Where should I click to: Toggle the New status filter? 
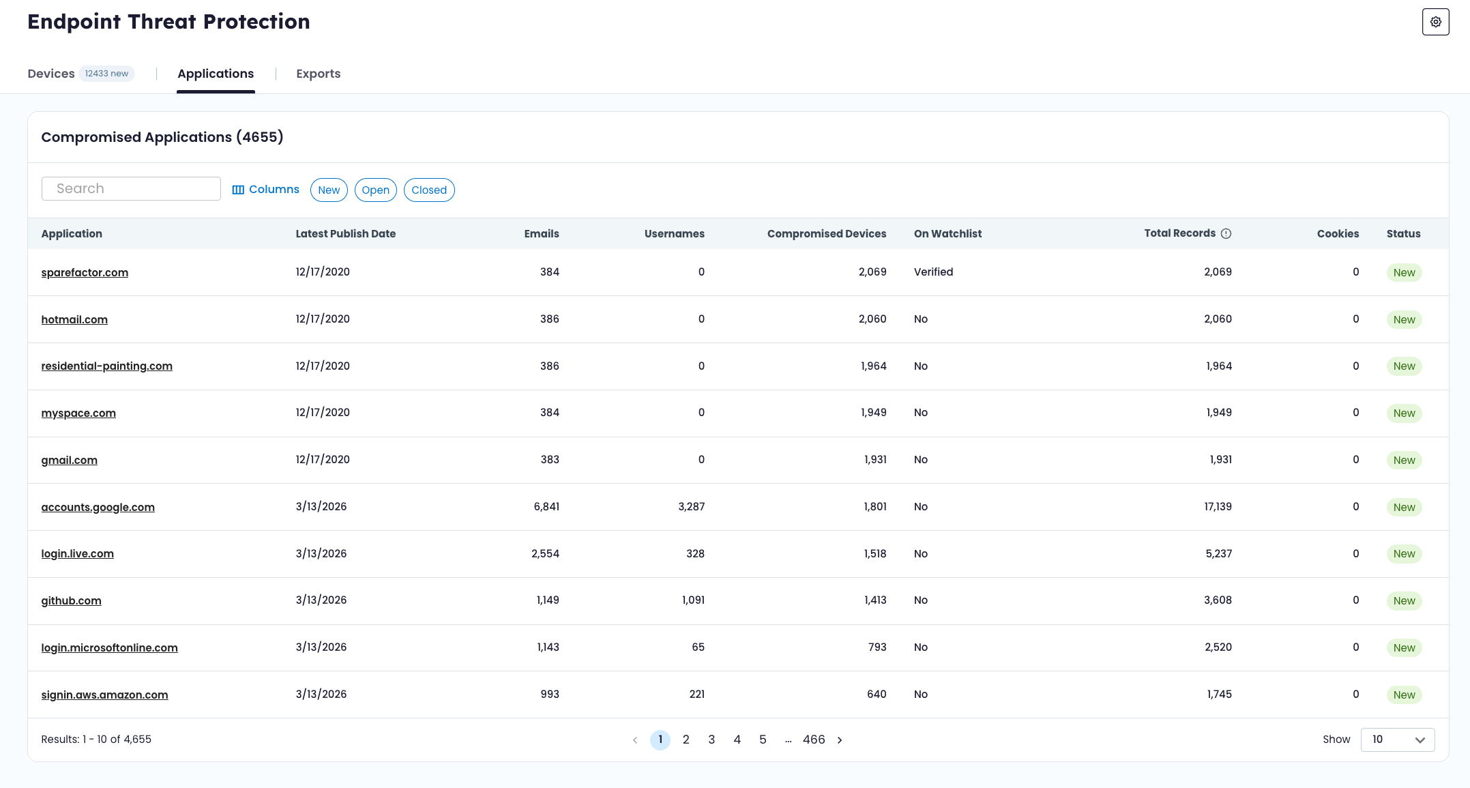[329, 190]
